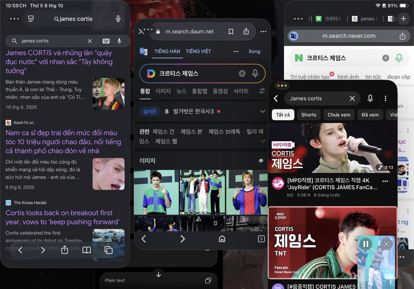Viewport: 414px width, 289px height.
Task: Open Daum search filter settings icon
Action: coord(262,91)
